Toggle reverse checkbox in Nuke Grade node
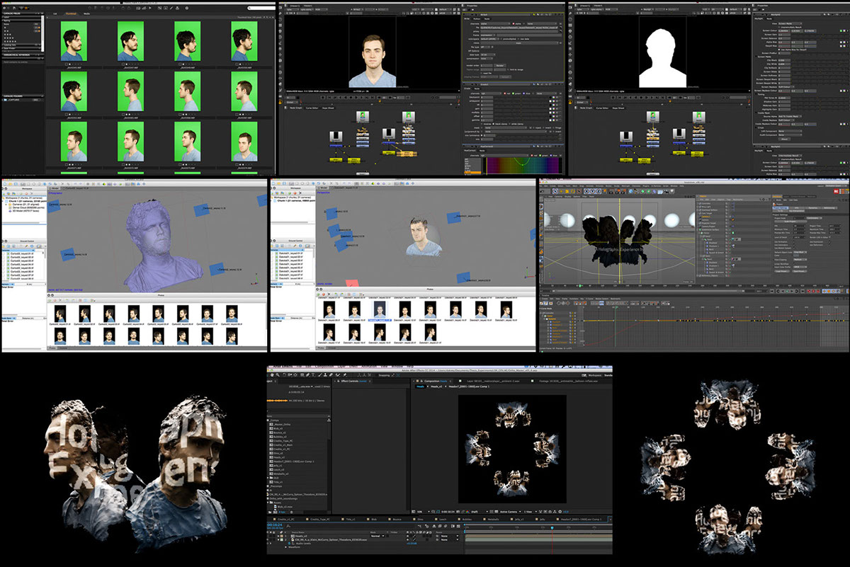The height and width of the screenshot is (567, 850). pyautogui.click(x=482, y=124)
